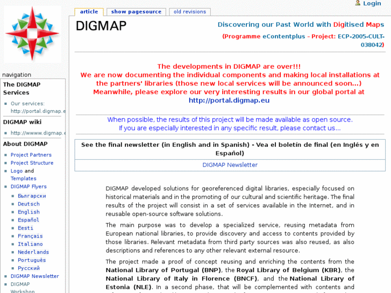The image size is (391, 293).
Task: Select the Eesti flyer
Action: click(25, 228)
